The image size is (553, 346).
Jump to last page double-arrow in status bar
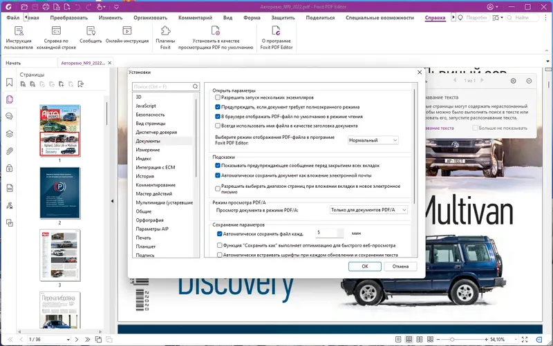click(x=88, y=339)
